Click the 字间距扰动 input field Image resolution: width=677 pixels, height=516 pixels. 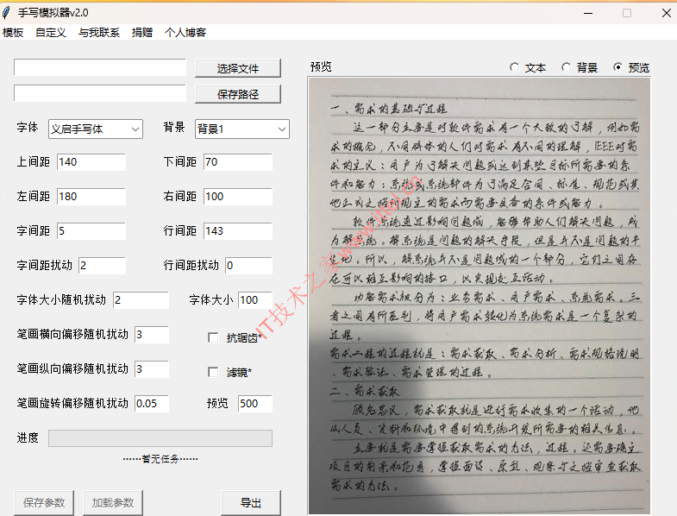[103, 266]
